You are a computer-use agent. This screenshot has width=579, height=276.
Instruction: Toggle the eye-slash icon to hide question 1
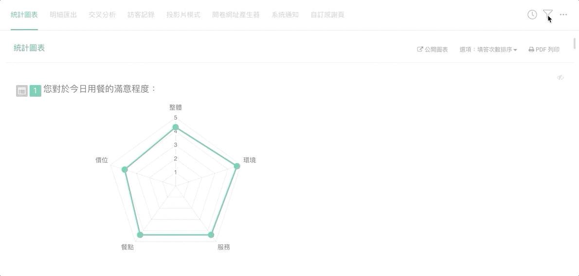tap(561, 78)
